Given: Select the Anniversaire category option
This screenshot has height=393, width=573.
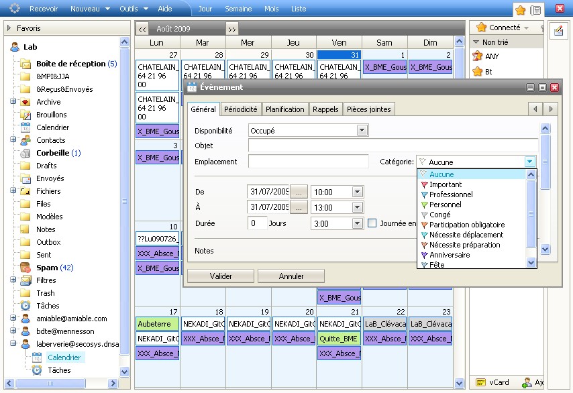Looking at the screenshot, I should tap(450, 255).
